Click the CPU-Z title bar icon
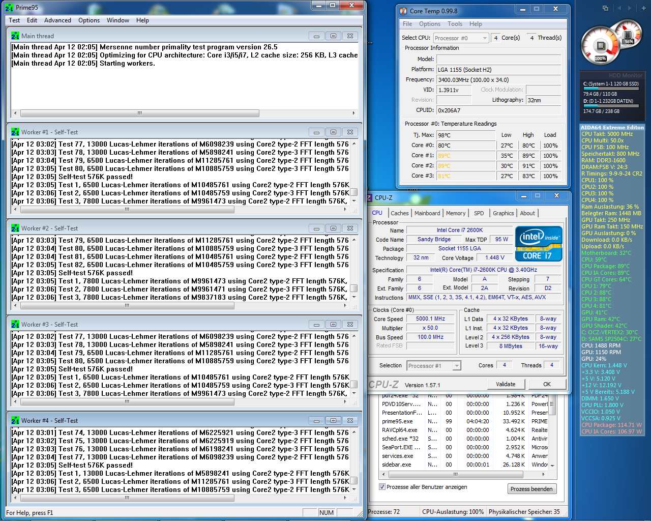This screenshot has height=521, width=651. point(370,197)
